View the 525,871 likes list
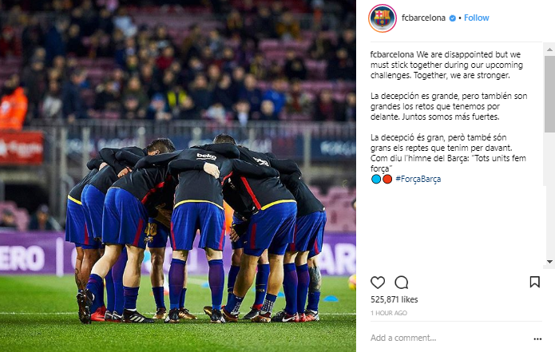Viewport: 555px width, 352px height. (x=394, y=299)
